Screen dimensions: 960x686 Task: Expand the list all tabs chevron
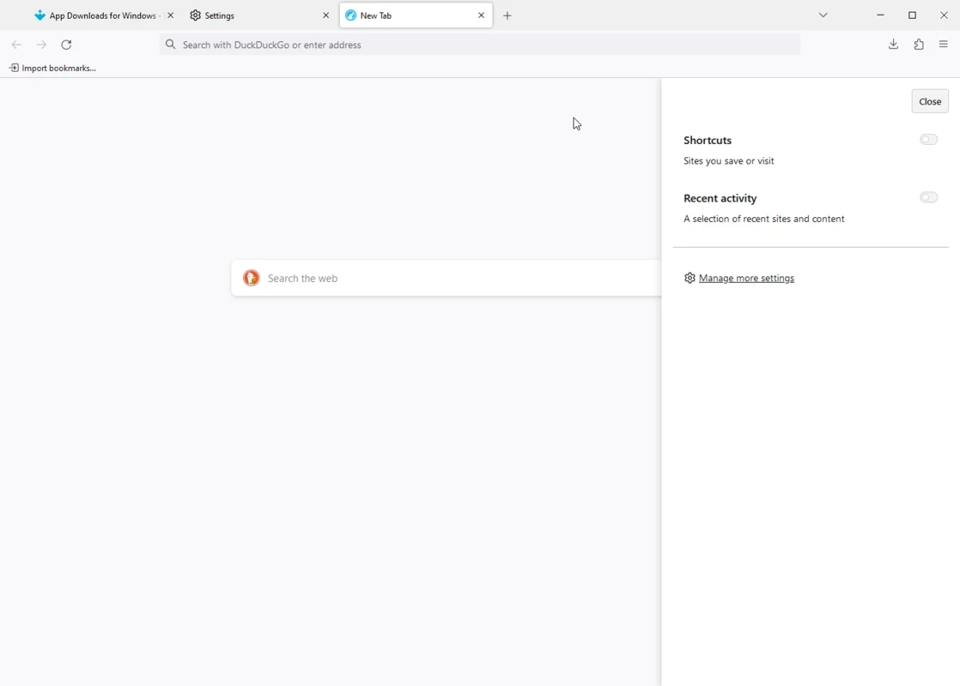tap(823, 15)
